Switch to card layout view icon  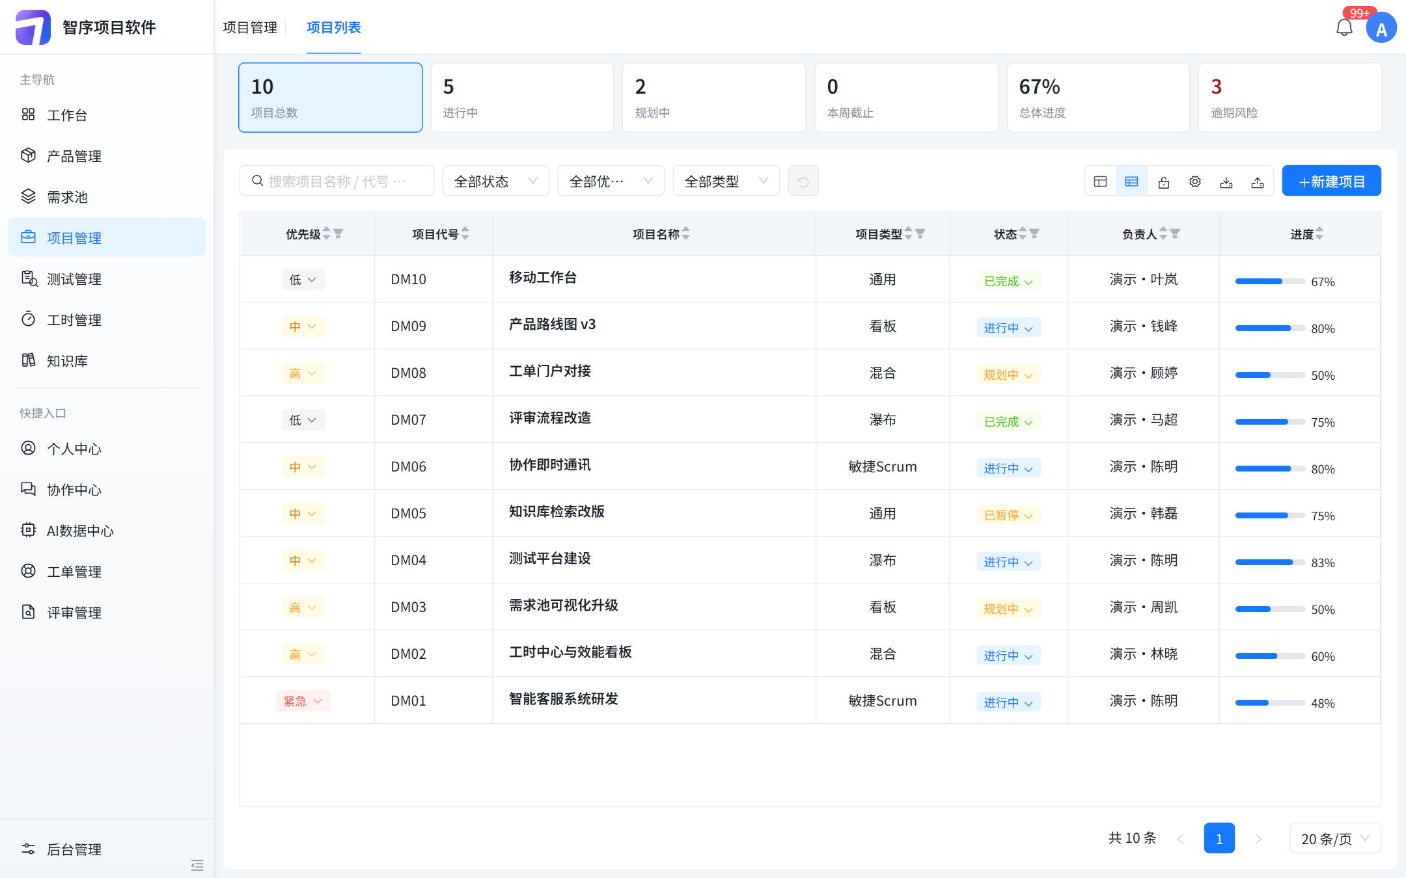[1100, 181]
